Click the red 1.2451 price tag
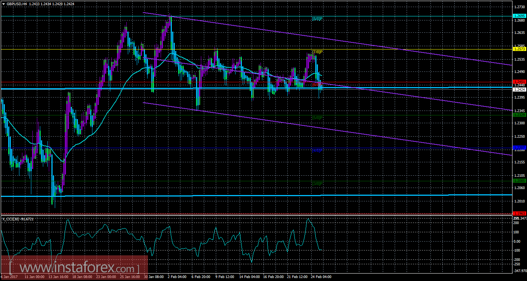Screen dimensions: 527x281 519,81
